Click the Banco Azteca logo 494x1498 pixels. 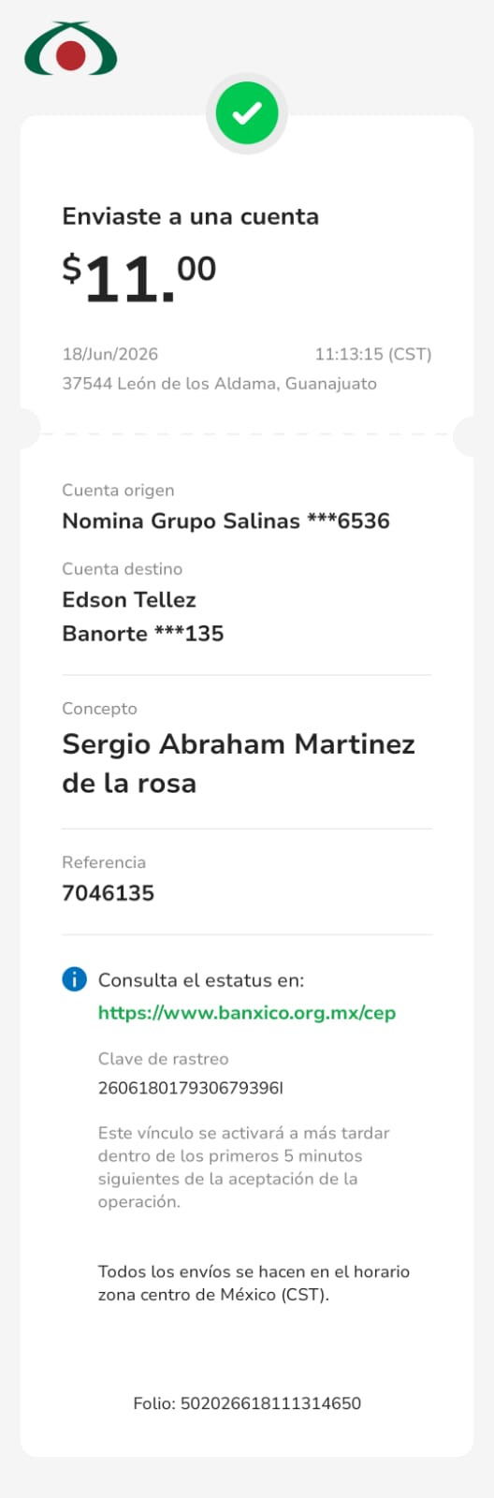71,49
